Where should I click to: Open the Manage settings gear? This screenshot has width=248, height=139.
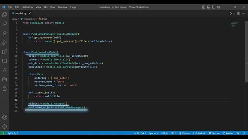coord(5,126)
